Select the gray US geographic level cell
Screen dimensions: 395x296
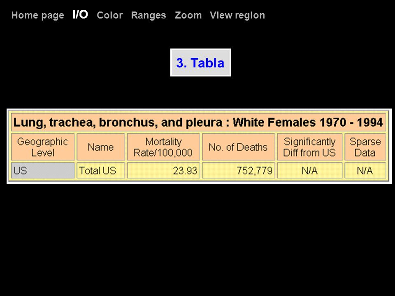click(x=43, y=171)
